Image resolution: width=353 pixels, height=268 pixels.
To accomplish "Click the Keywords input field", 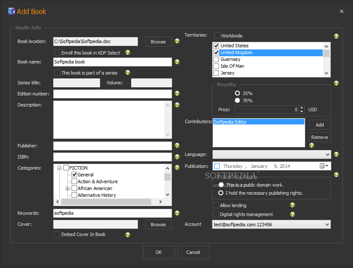I will [112, 213].
